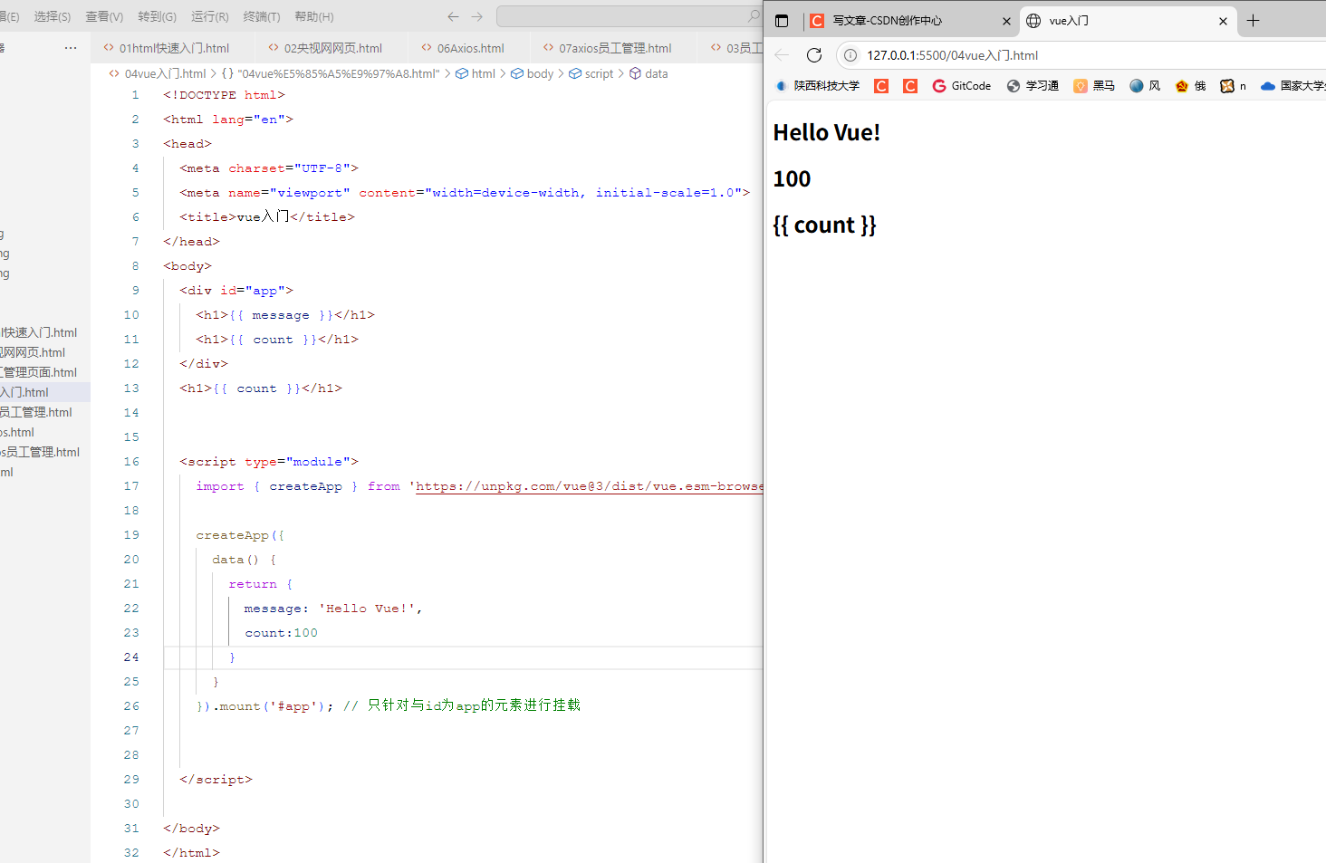1326x863 pixels.
Task: Open the 终端(T) menu
Action: tap(262, 16)
